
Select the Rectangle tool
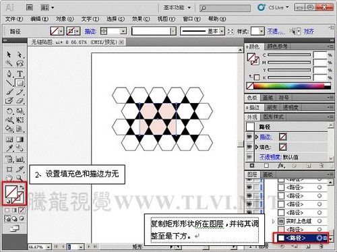point(20,83)
